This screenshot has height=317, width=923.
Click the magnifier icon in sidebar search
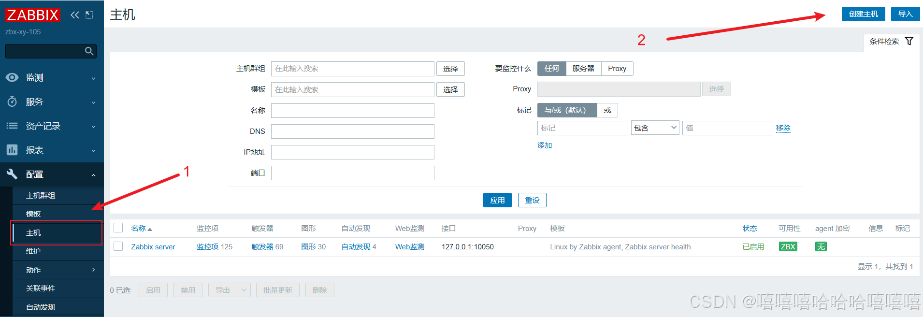89,51
